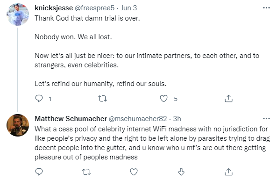Screen dimensions: 277x180
Task: Share Matthew Schumacher's reply
Action: coord(228,172)
